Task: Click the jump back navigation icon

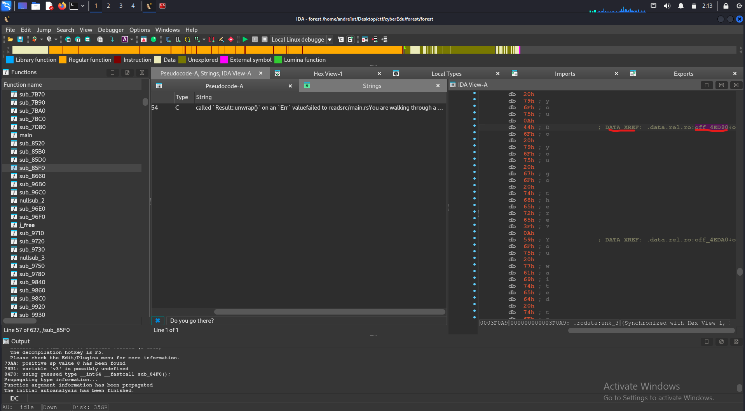Action: coord(35,39)
